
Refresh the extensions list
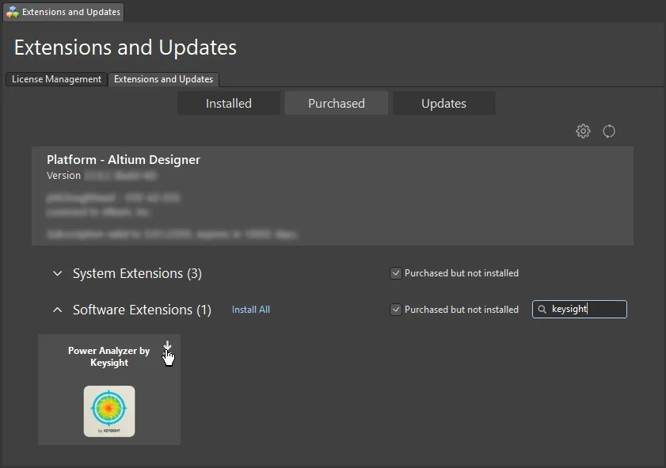(609, 131)
